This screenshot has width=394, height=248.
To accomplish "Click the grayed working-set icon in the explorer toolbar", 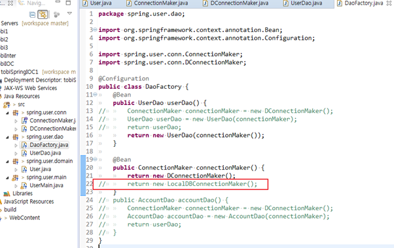I will point(57,15).
